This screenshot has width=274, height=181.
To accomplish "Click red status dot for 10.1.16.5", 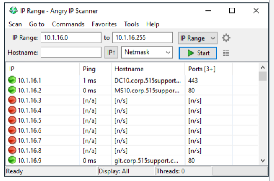I will [12, 120].
